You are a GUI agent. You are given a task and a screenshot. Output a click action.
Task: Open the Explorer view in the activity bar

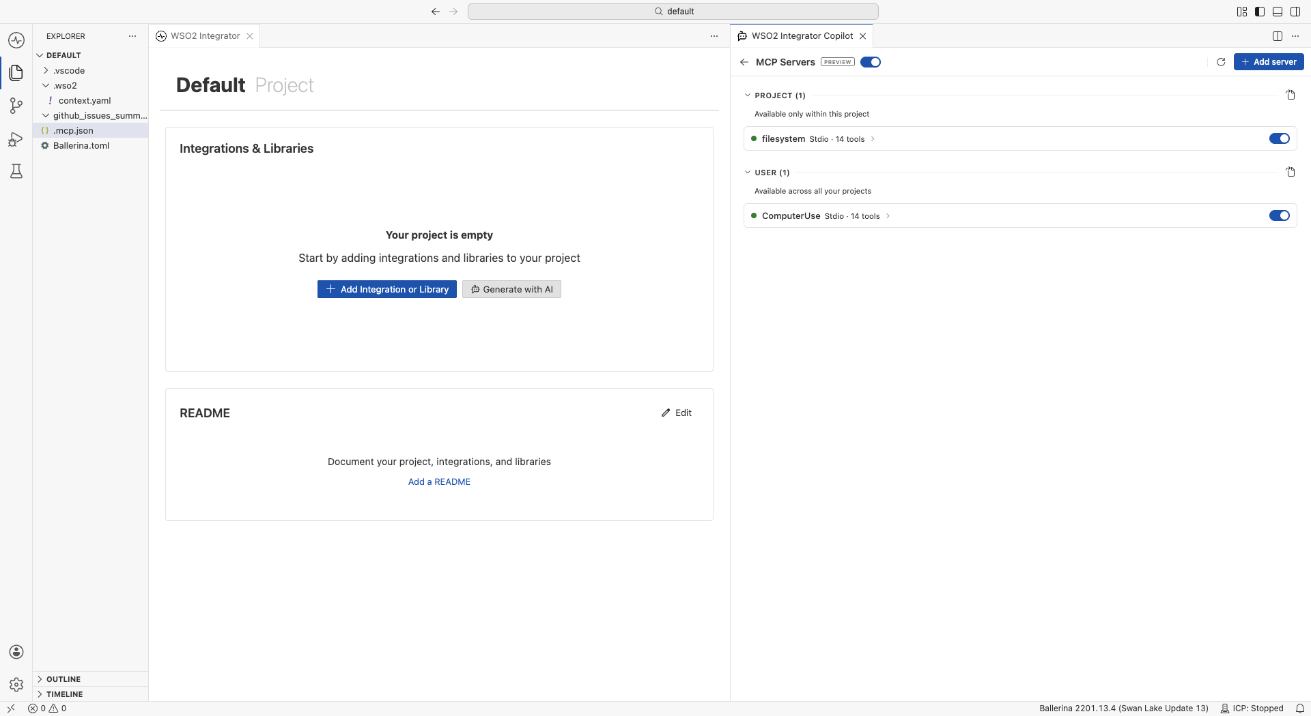(x=16, y=72)
